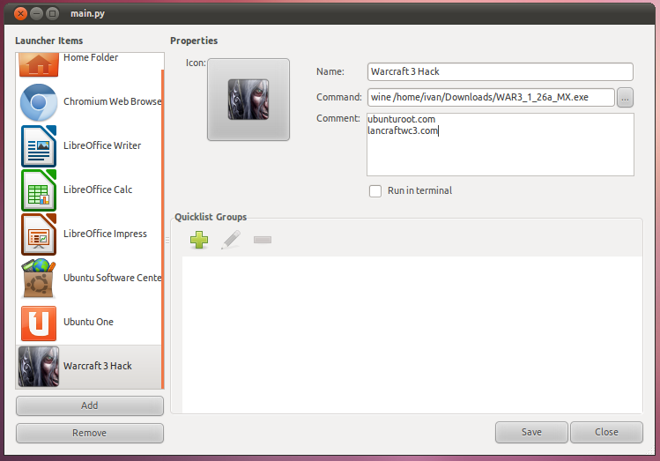
Task: Click the Add button
Action: click(x=90, y=405)
